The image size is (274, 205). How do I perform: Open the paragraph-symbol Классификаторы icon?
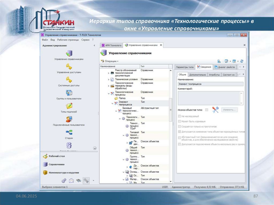point(69,145)
